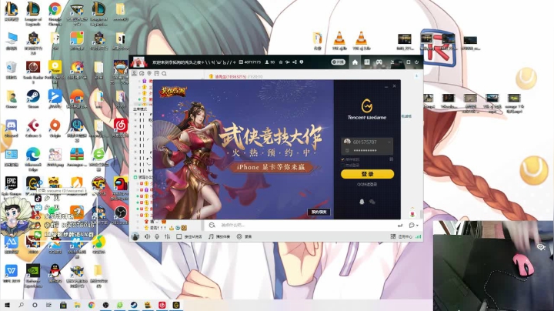Image resolution: width=554 pixels, height=311 pixels.
Task: Click the share icon in YY header
Action: [x=294, y=62]
